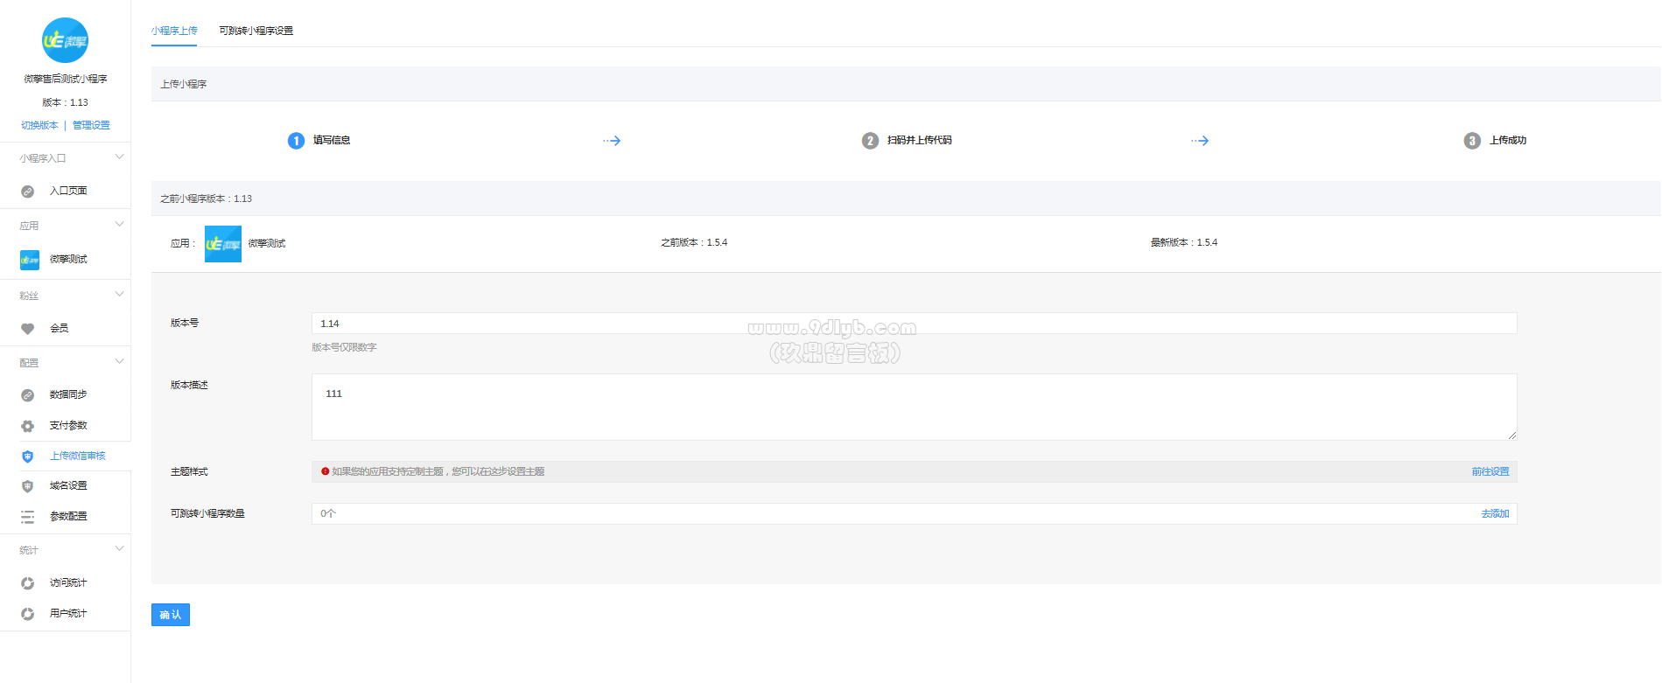Viewport: 1662px width, 683px height.
Task: Open 会员 in the sidebar
Action: 60,329
